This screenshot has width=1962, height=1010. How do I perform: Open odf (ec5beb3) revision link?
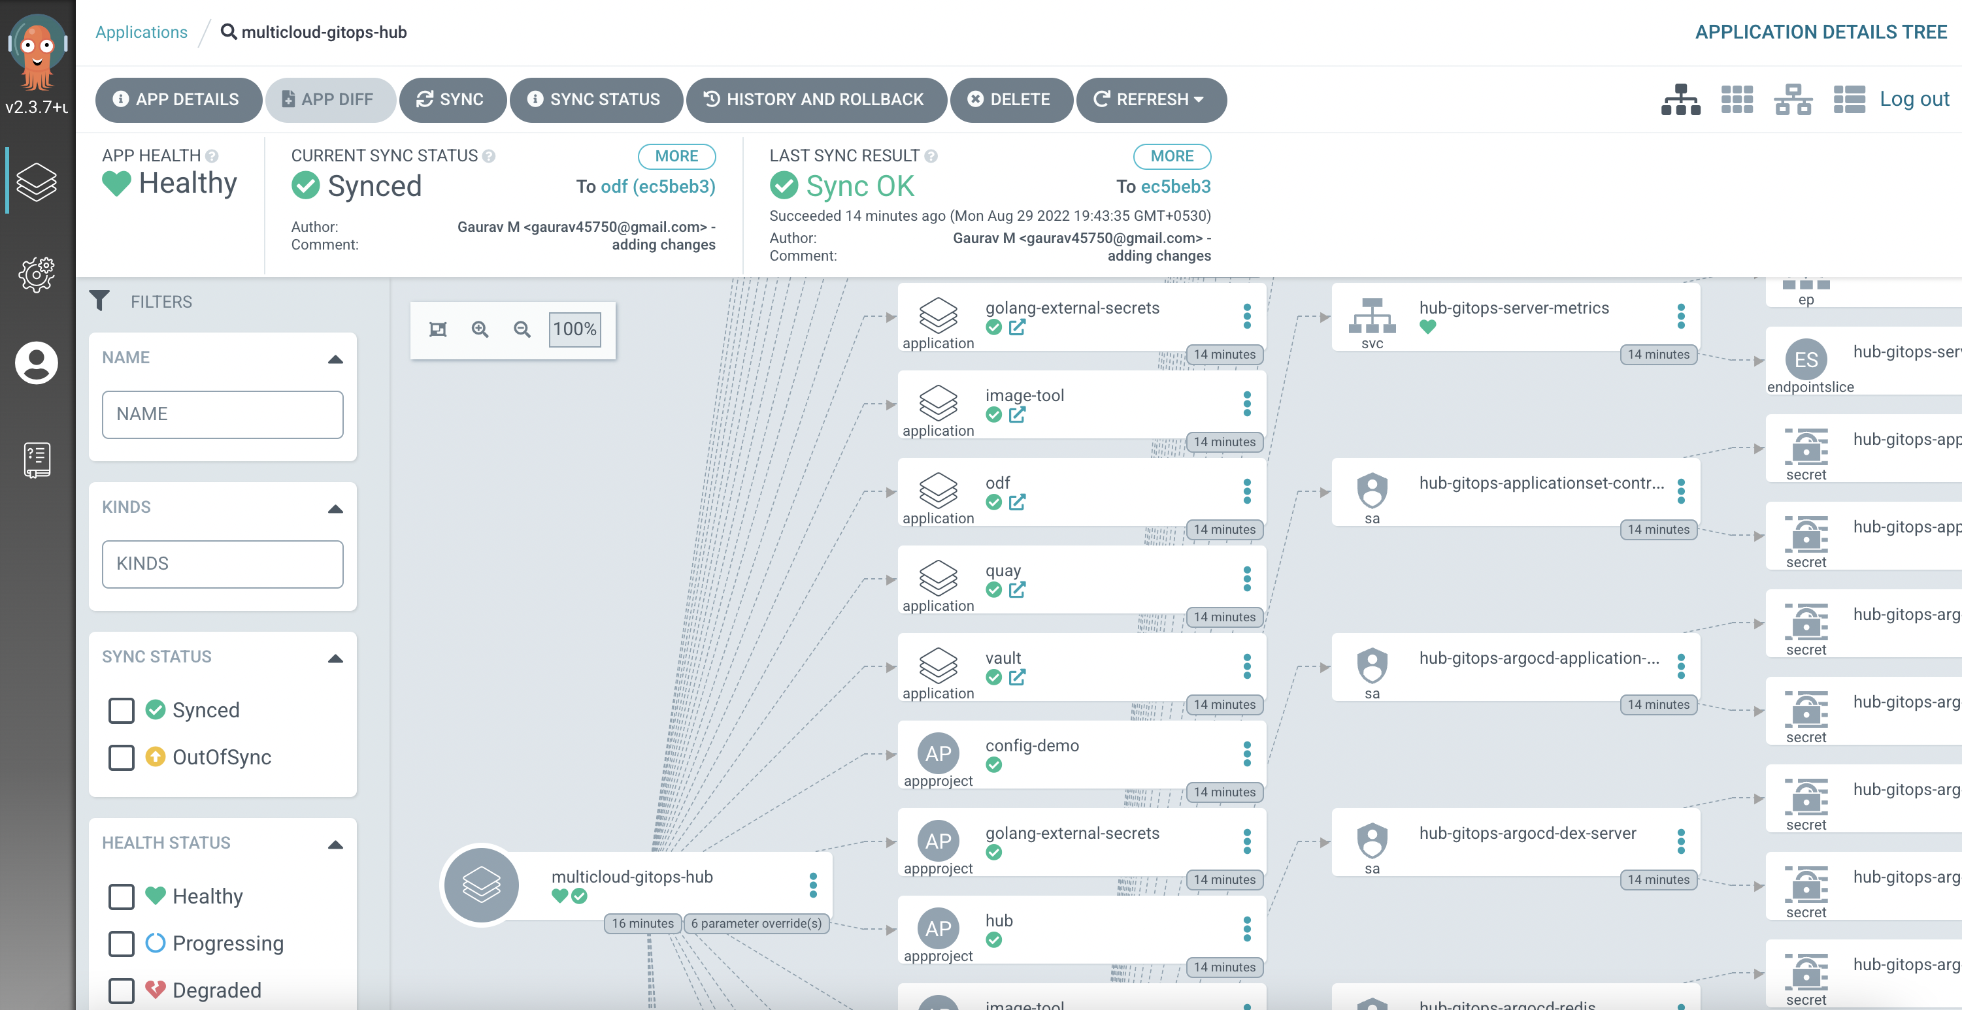pos(658,186)
